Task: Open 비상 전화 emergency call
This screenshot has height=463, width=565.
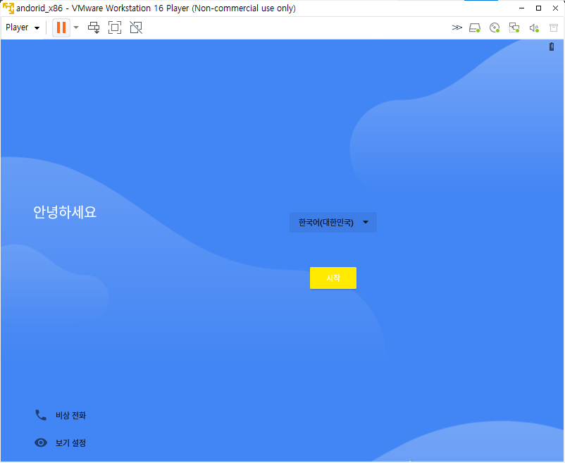Action: pyautogui.click(x=60, y=416)
